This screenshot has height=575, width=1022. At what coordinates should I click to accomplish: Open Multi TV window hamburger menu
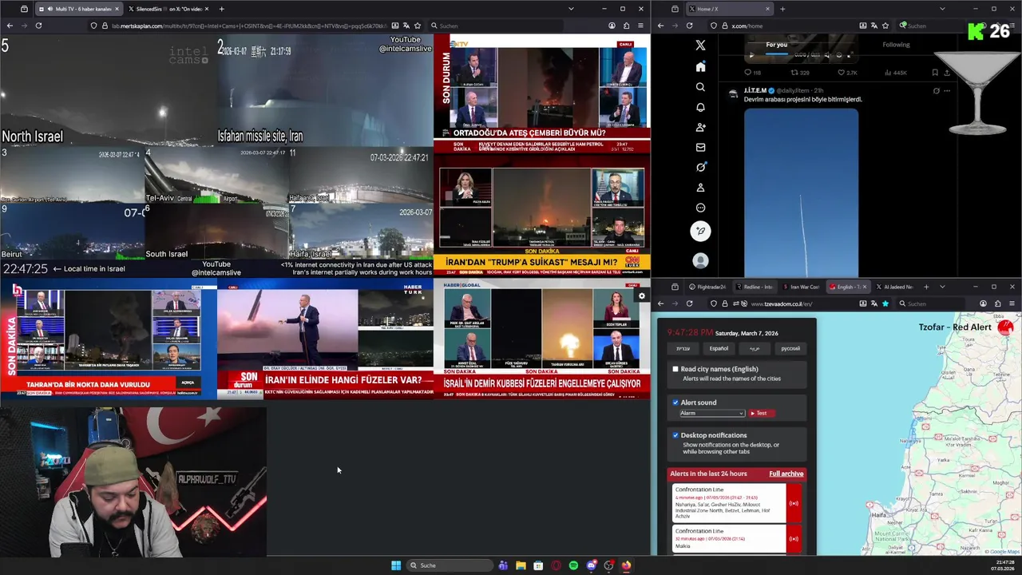pyautogui.click(x=640, y=26)
